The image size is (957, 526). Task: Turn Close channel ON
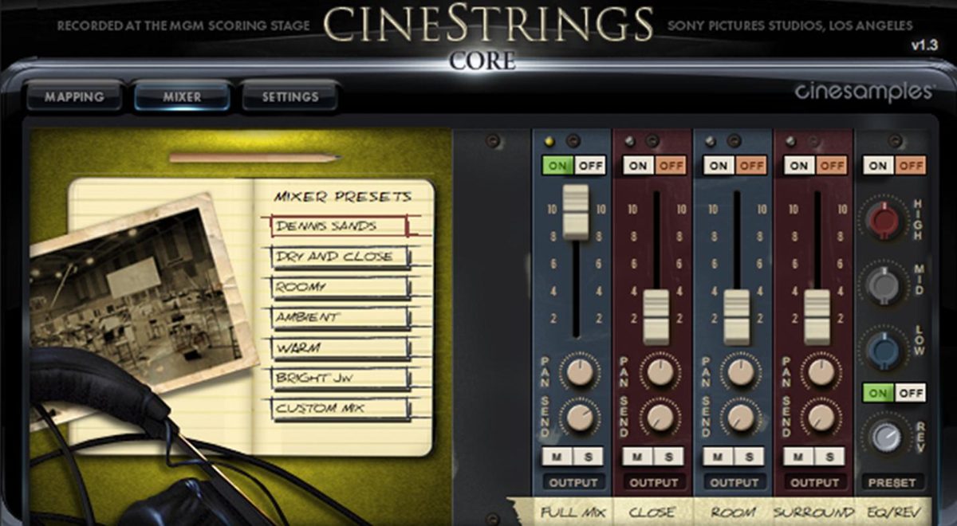click(638, 166)
